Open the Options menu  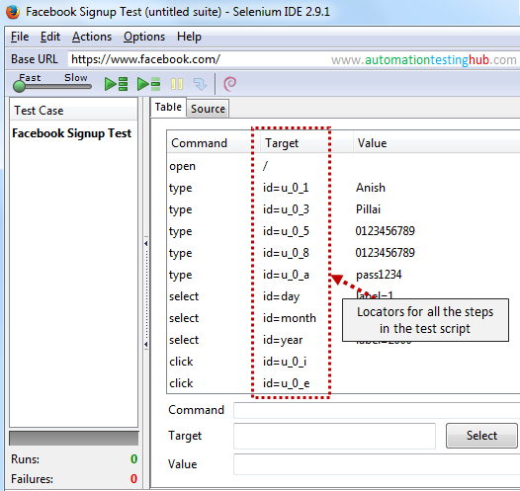144,37
